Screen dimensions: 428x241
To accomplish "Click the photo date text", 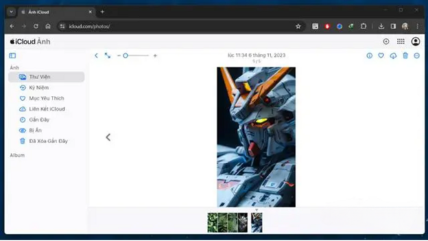I will point(256,55).
